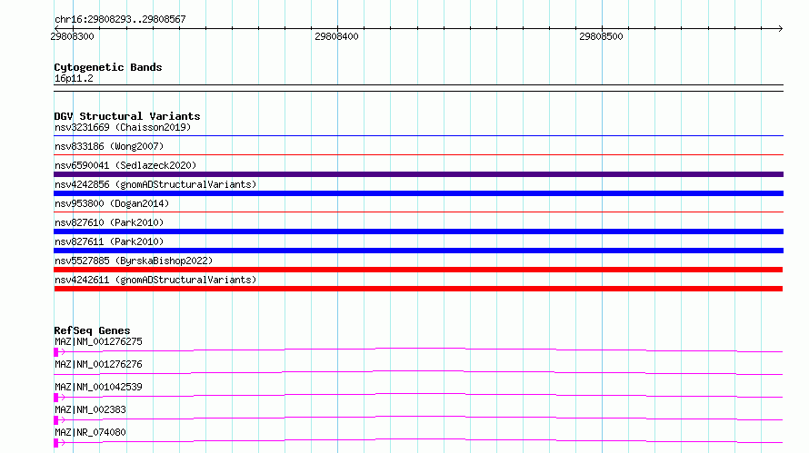809x453 pixels.
Task: Click the blue nsv4242856 variant bar
Action: tap(418, 193)
